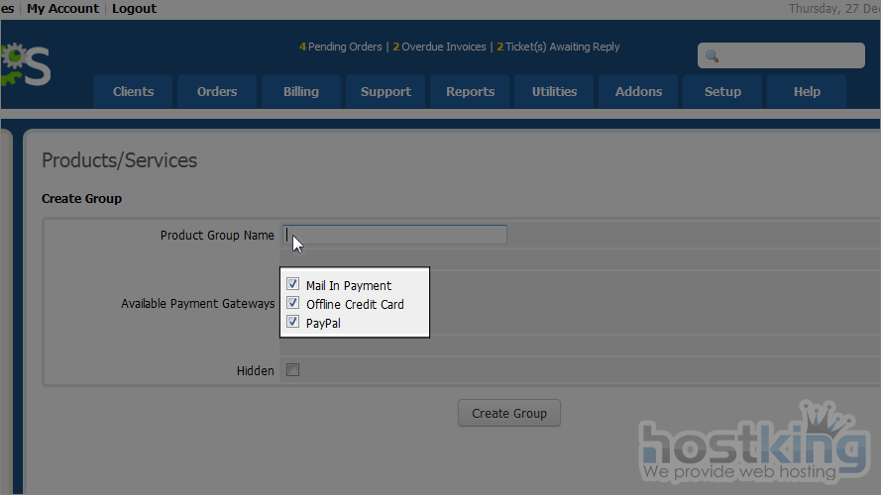View the Pending Orders link
This screenshot has height=495, width=881.
tap(343, 47)
